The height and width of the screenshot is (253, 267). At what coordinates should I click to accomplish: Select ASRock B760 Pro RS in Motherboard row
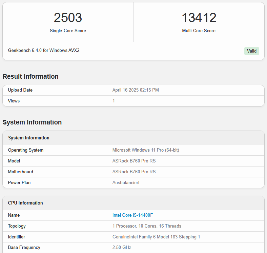pos(134,172)
